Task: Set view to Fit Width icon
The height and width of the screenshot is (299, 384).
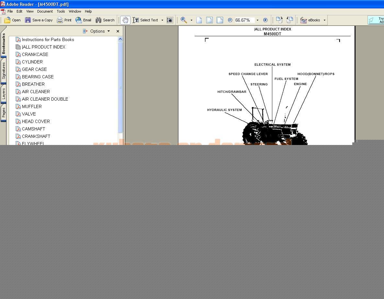Action: 220,20
